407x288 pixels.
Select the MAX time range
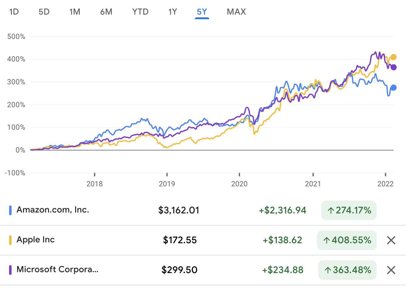[x=236, y=12]
